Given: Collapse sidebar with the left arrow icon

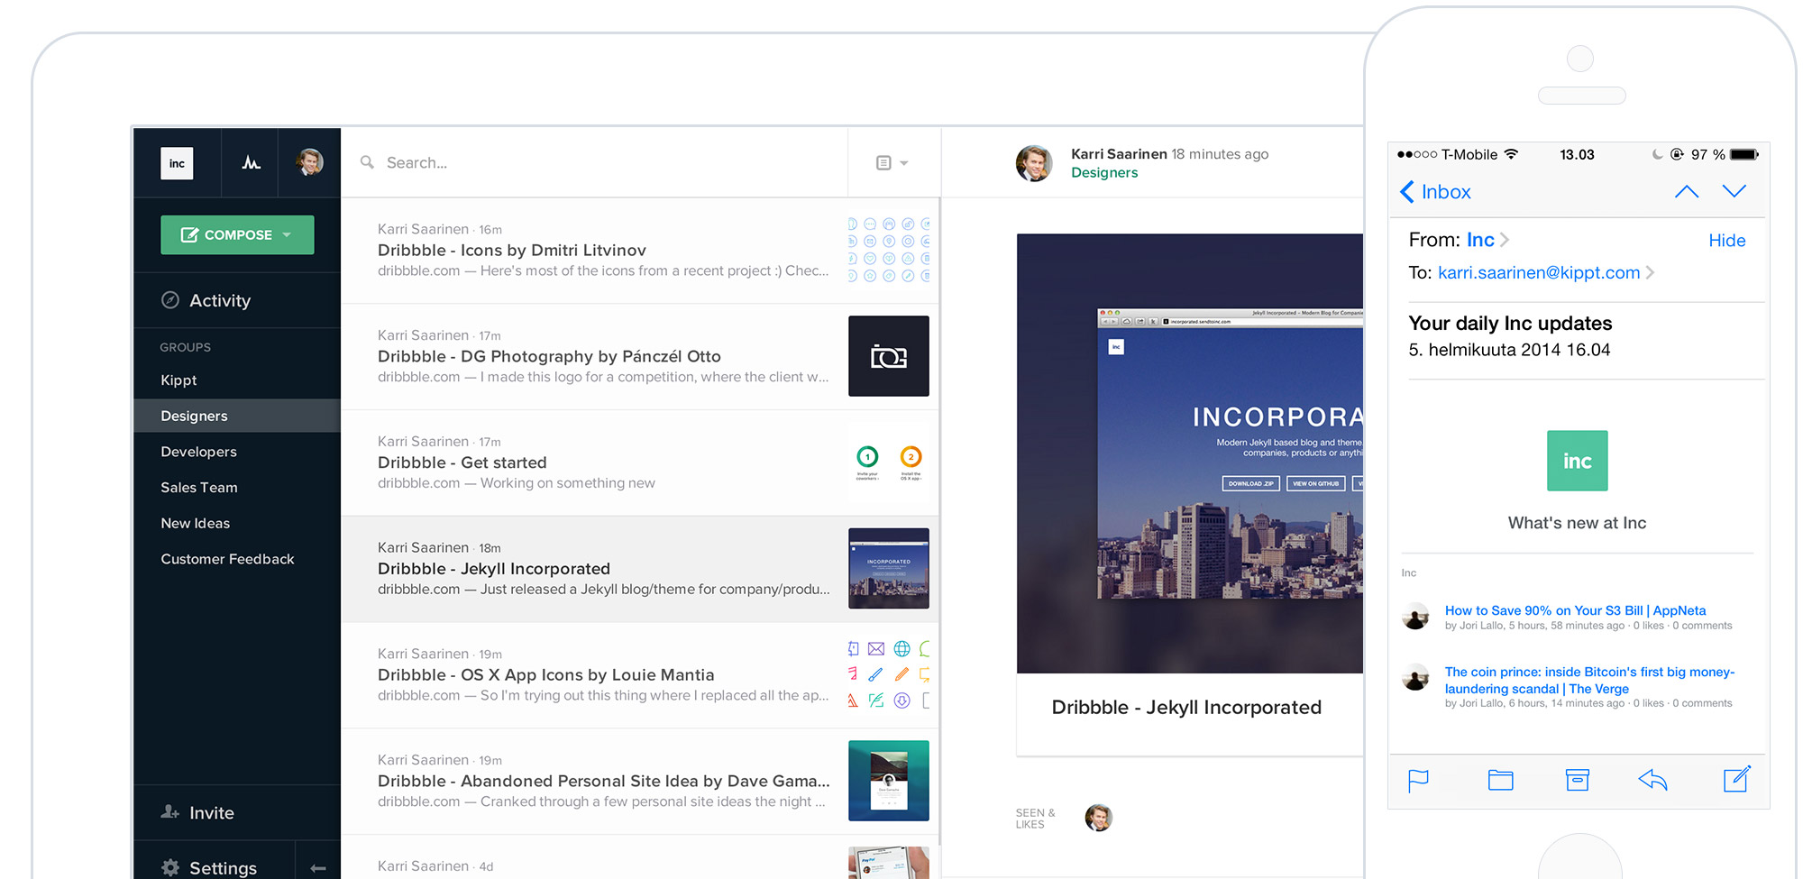Looking at the screenshot, I should tap(317, 868).
